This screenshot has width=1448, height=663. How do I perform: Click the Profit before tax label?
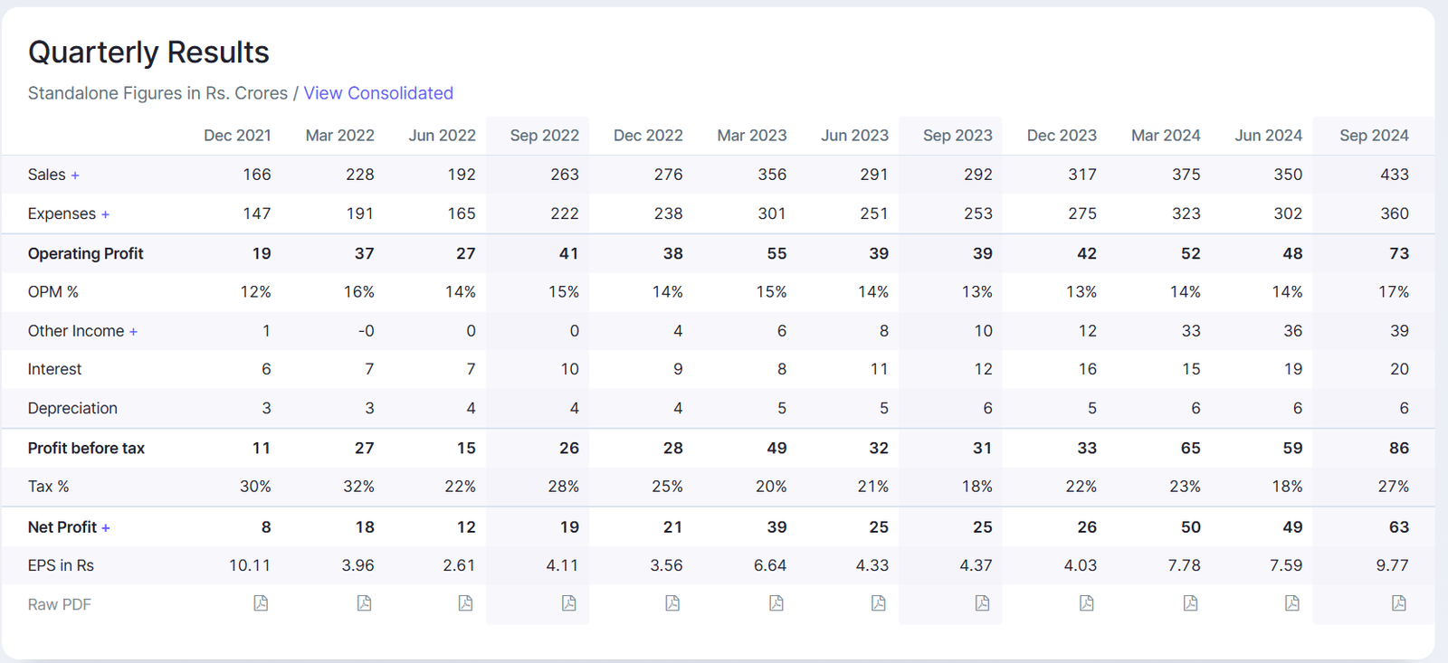[x=86, y=448]
